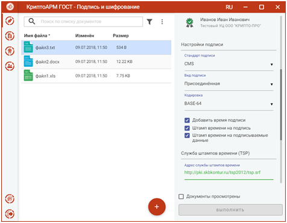The image size is (287, 223).
Task: Click the 'Служба штампов времени (TSP)' heading
Action: click(215, 153)
